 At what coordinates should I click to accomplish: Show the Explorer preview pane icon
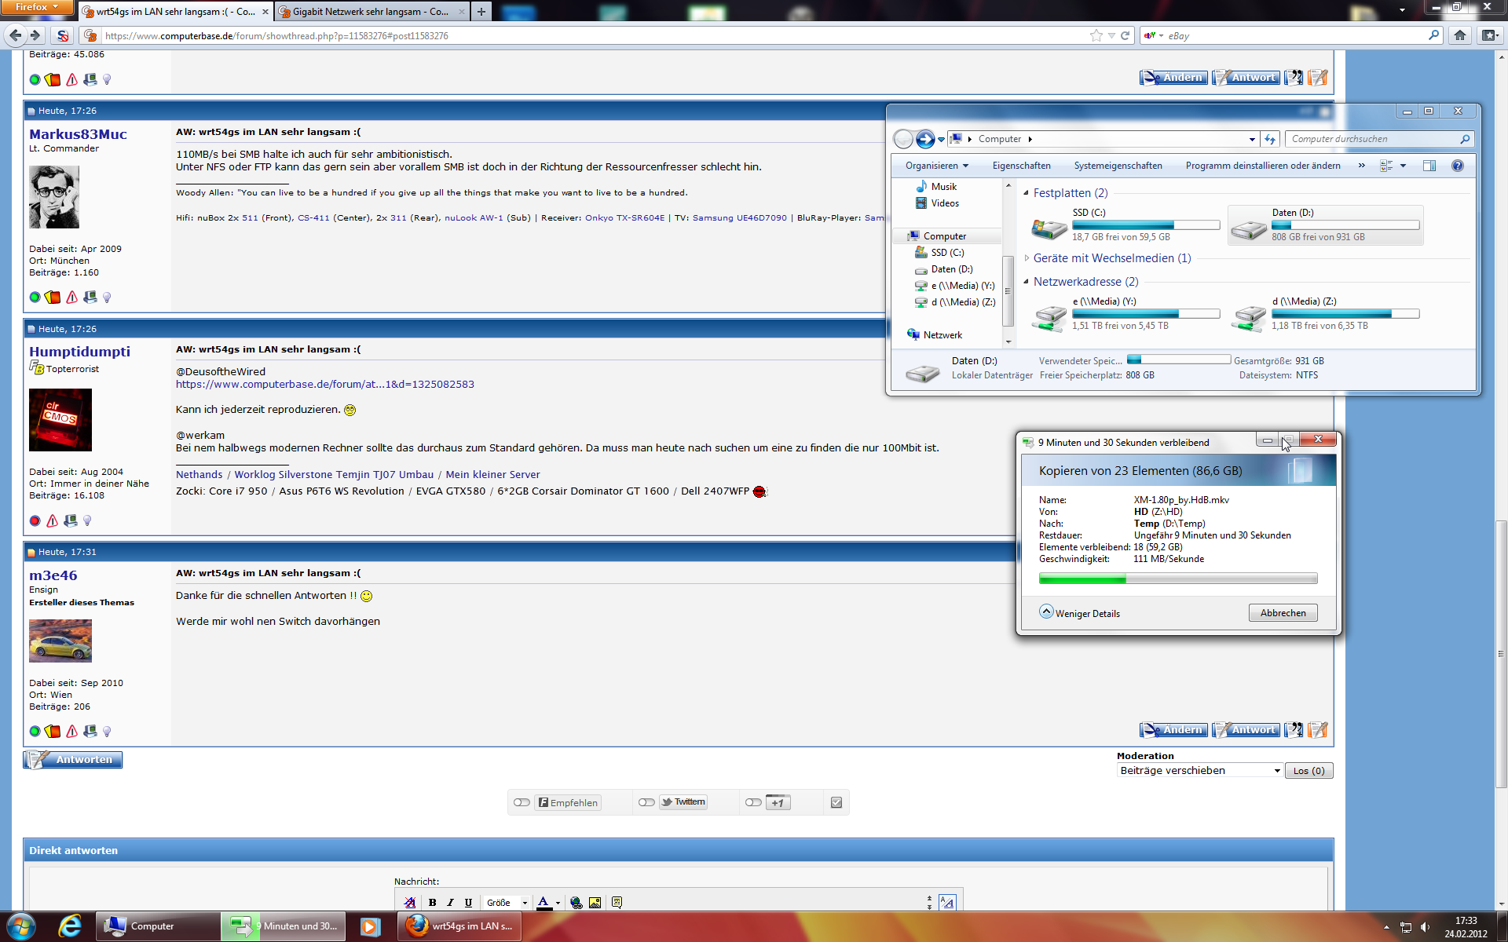point(1429,166)
